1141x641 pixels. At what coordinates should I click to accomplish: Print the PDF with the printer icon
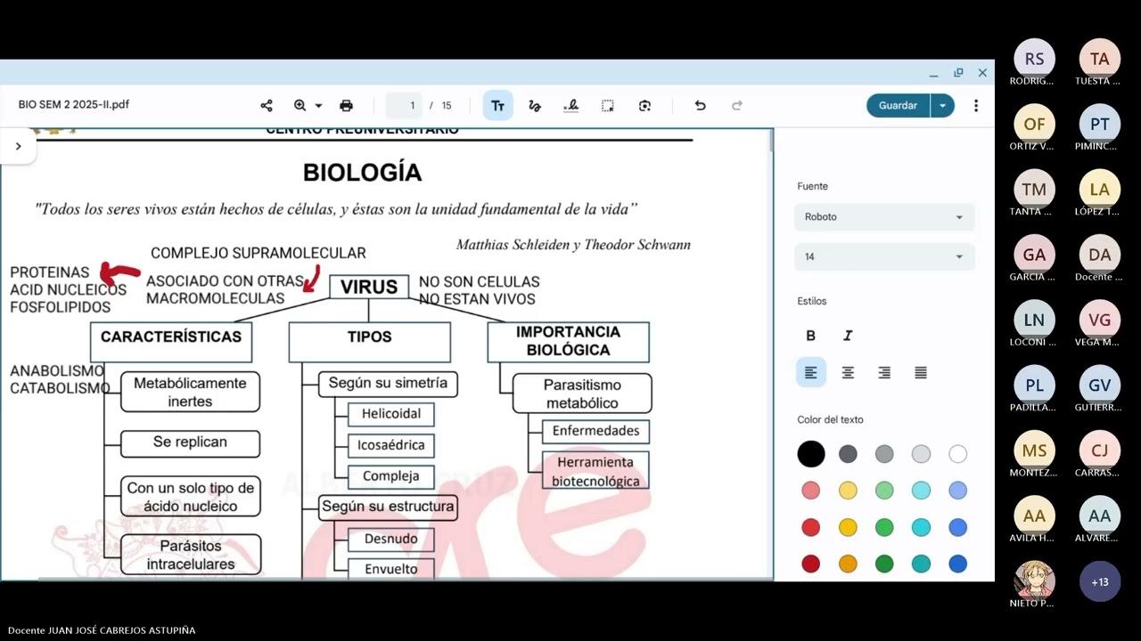coord(347,106)
